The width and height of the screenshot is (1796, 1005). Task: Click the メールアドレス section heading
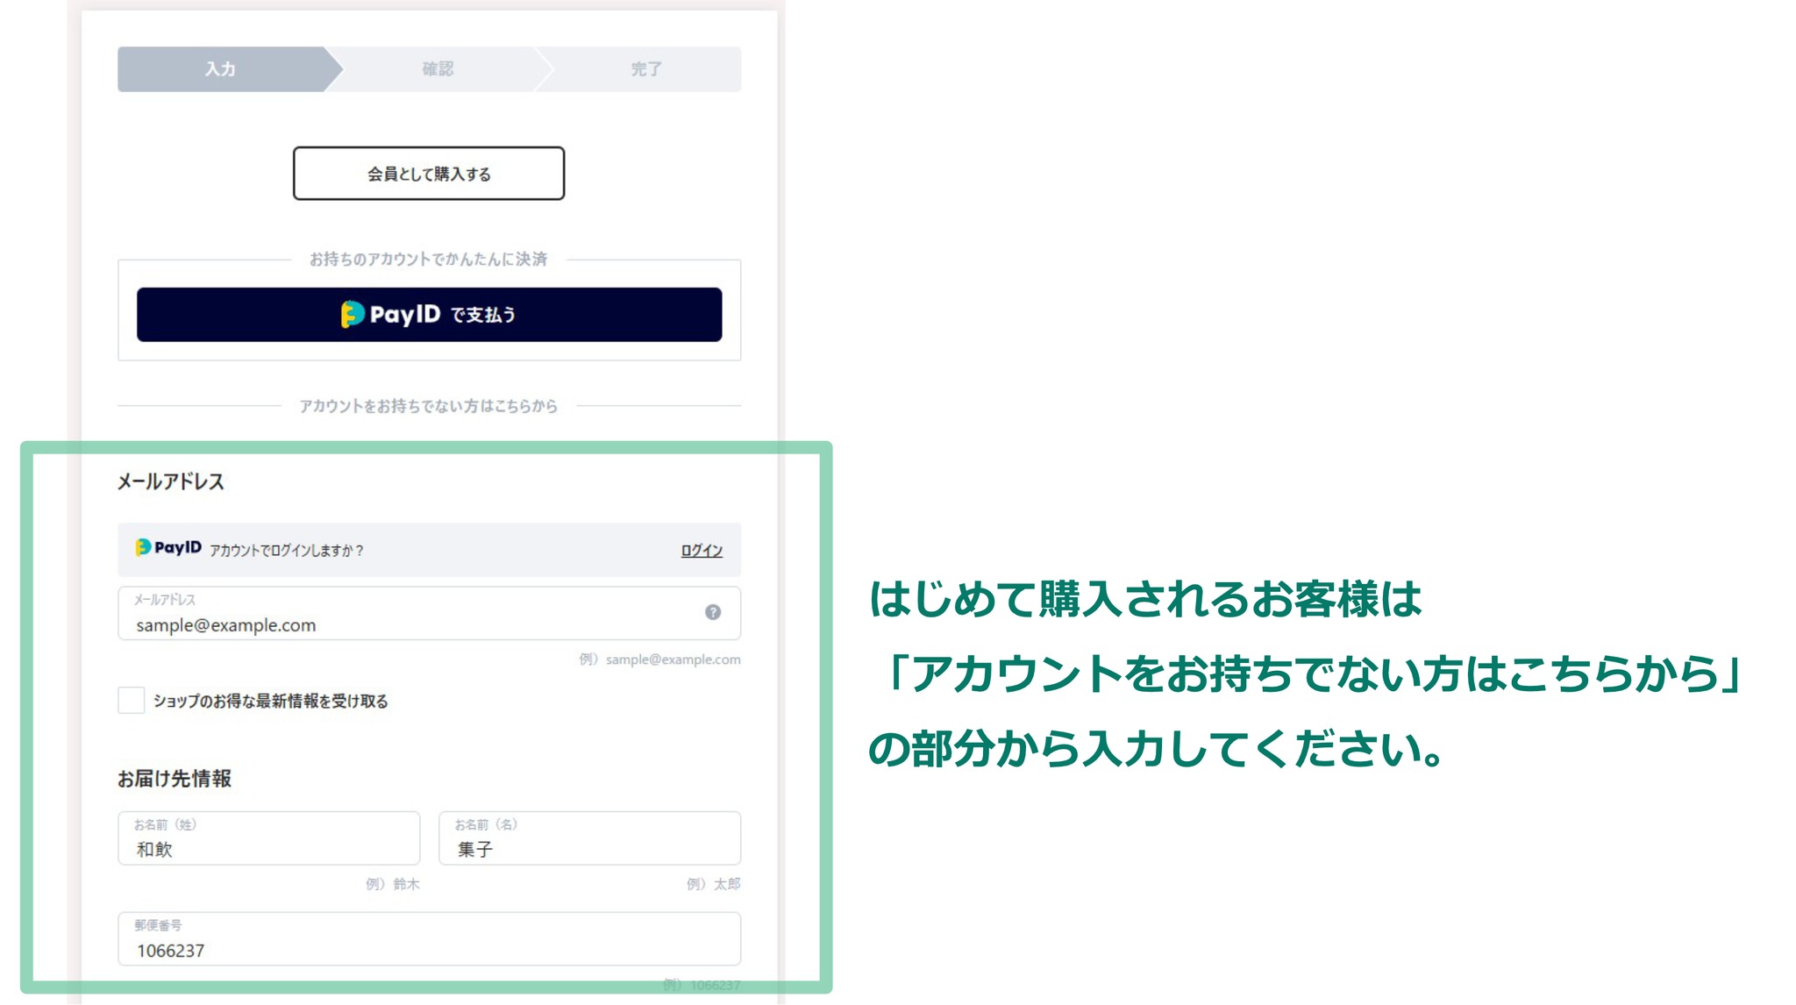pyautogui.click(x=171, y=481)
